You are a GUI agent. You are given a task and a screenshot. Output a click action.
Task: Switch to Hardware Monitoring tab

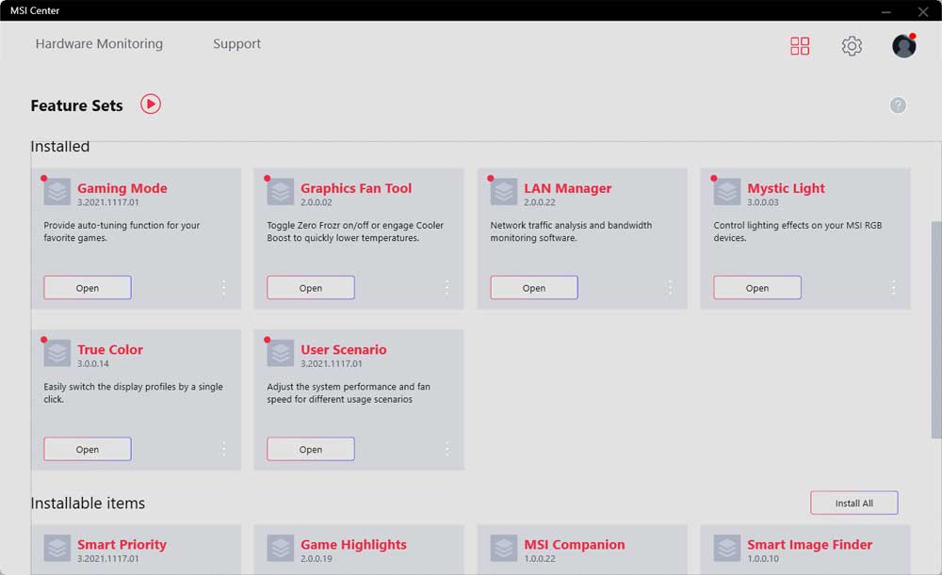pyautogui.click(x=99, y=44)
